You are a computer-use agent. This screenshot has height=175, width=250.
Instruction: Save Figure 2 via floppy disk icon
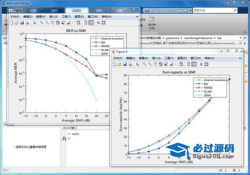(x=125, y=64)
